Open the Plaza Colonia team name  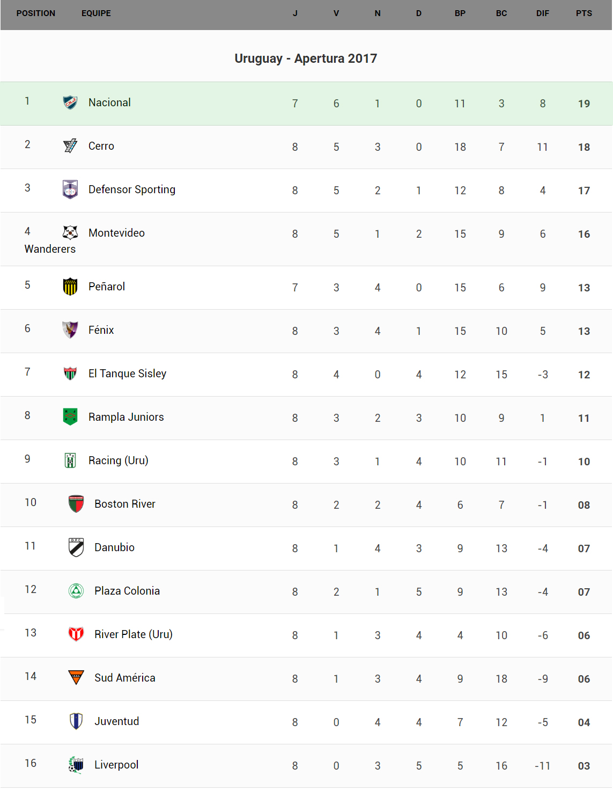pos(127,591)
